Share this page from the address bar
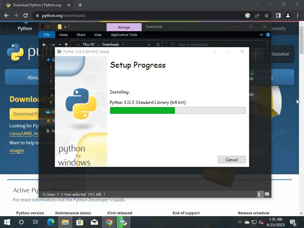Image resolution: width=304 pixels, height=228 pixels. point(257,15)
